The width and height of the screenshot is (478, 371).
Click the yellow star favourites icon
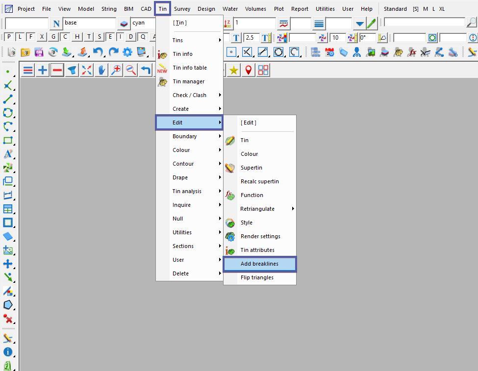click(234, 71)
